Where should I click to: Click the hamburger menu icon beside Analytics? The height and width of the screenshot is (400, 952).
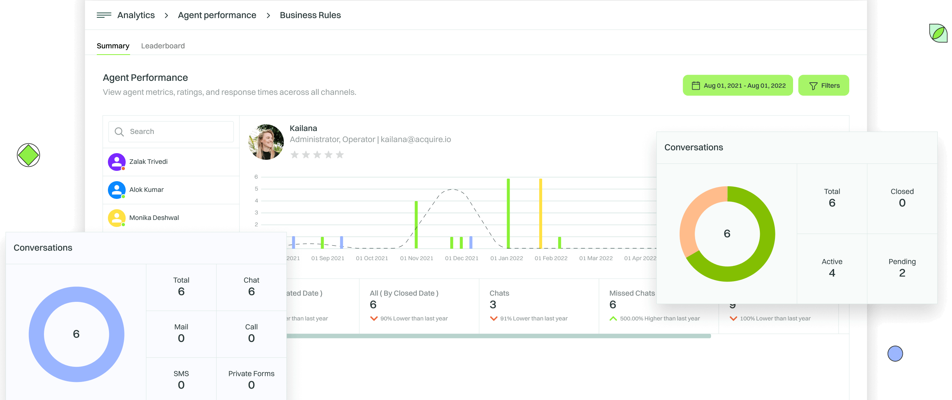[104, 15]
